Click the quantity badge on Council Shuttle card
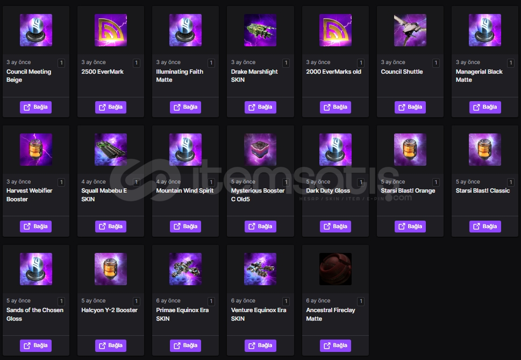The image size is (521, 360). pyautogui.click(x=436, y=63)
